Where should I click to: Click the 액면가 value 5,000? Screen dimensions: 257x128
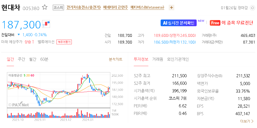pyautogui.click(x=245, y=83)
